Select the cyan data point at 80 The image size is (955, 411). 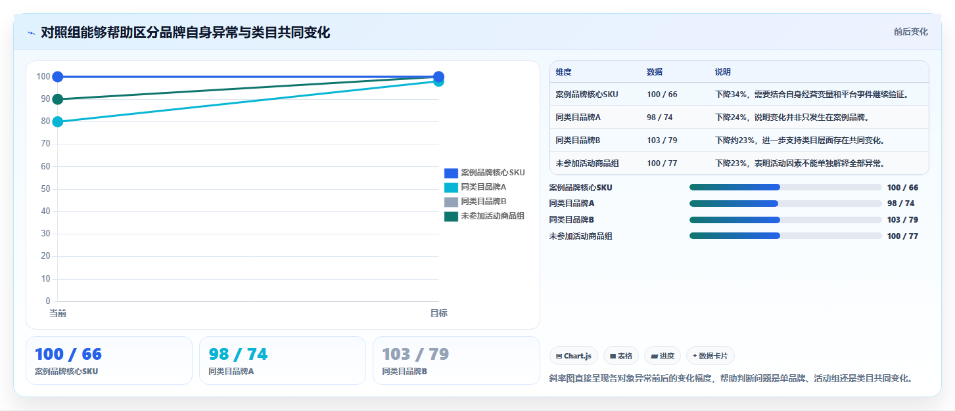click(x=58, y=121)
